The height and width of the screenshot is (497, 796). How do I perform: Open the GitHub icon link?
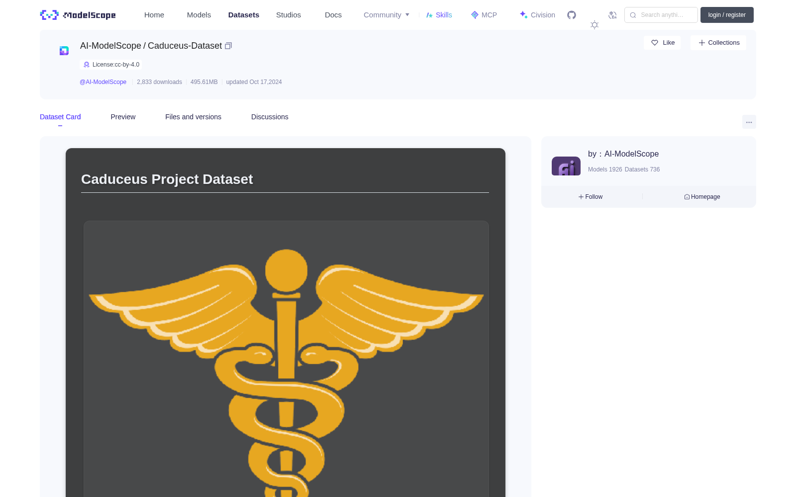(x=572, y=15)
